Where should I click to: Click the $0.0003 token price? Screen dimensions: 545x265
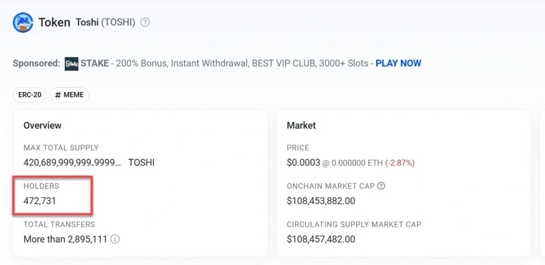(303, 162)
